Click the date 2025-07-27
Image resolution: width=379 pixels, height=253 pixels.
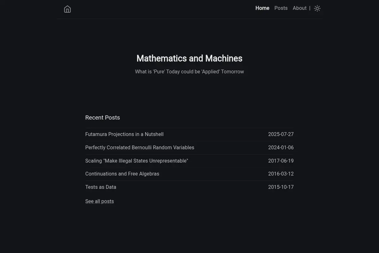point(281,134)
